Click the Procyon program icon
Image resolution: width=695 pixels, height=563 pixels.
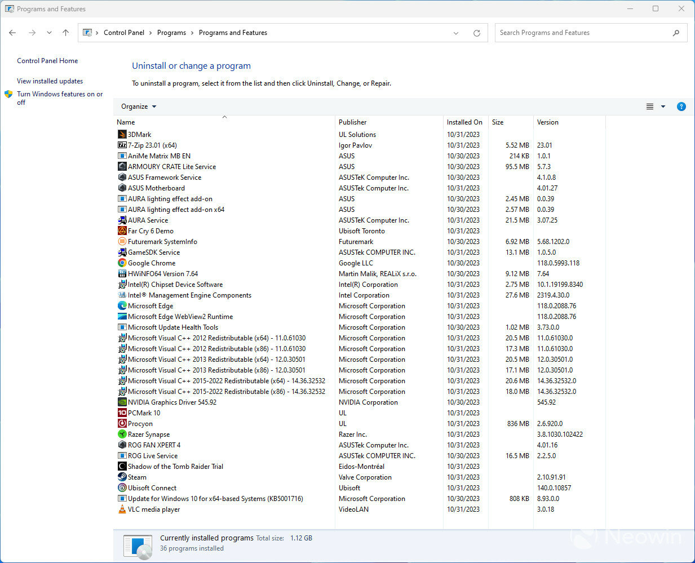coord(122,423)
